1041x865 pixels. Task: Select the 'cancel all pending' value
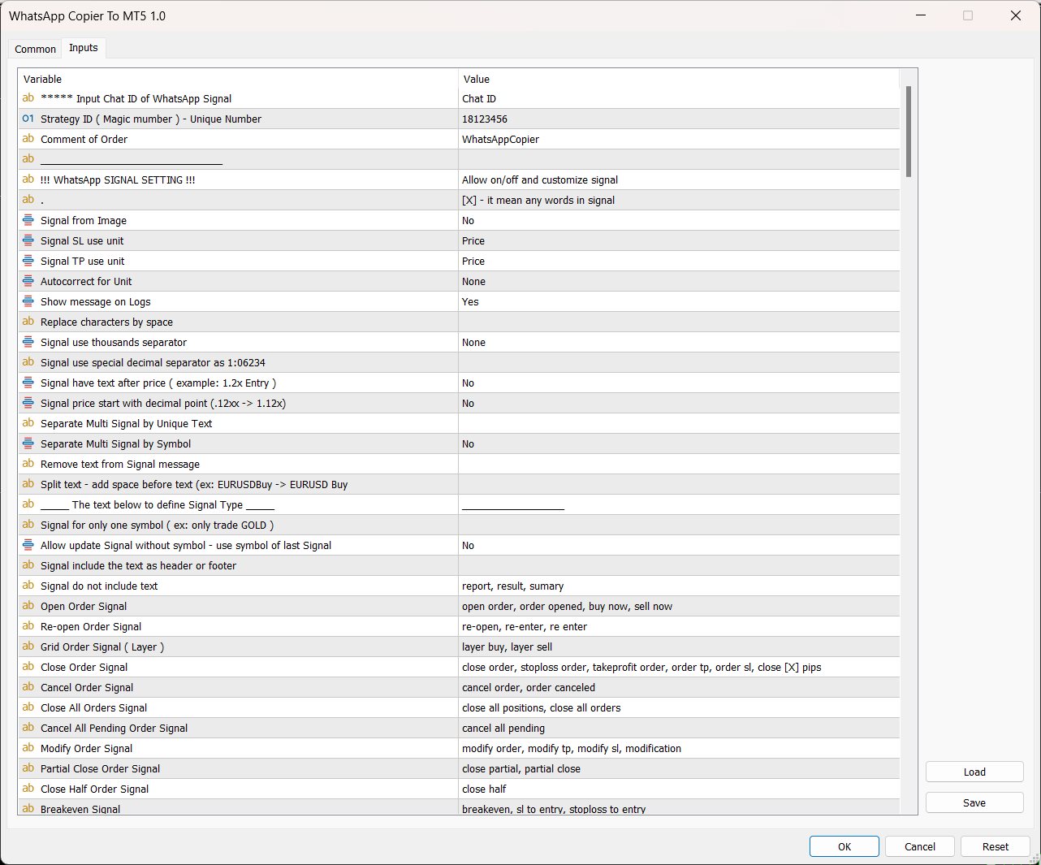[x=679, y=728]
